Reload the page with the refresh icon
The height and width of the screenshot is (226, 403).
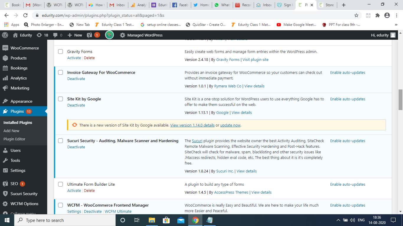25,15
